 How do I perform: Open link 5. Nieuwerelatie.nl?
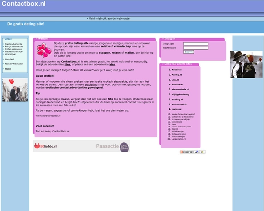pos(180,89)
